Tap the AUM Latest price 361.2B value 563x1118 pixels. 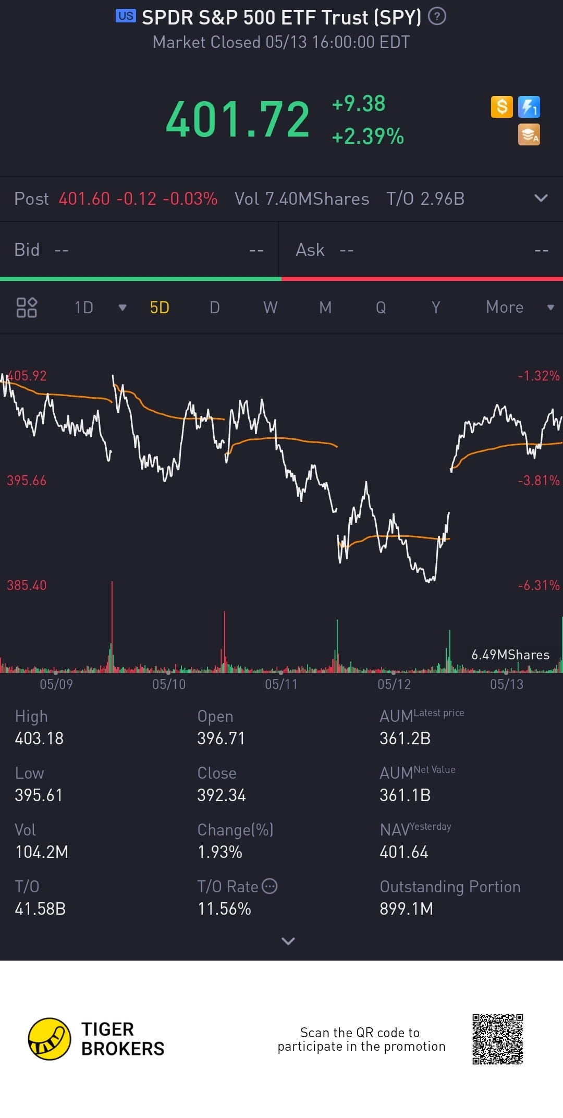click(405, 739)
